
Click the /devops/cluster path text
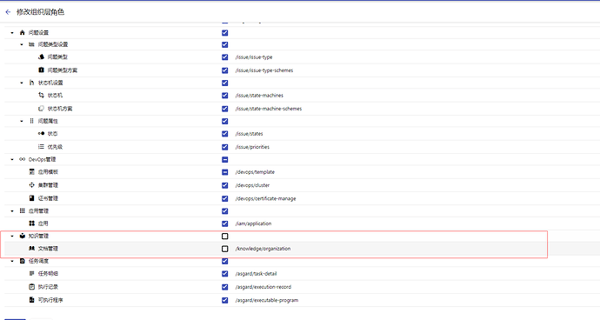252,185
